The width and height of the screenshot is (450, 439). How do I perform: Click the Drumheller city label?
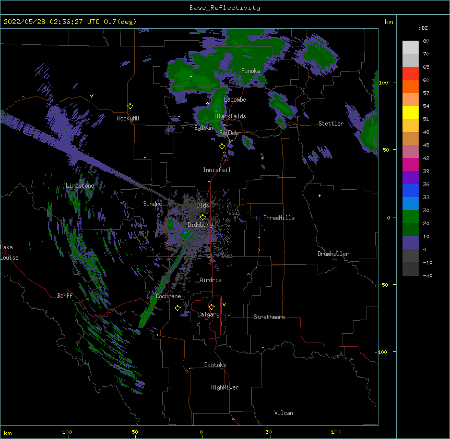tap(333, 254)
